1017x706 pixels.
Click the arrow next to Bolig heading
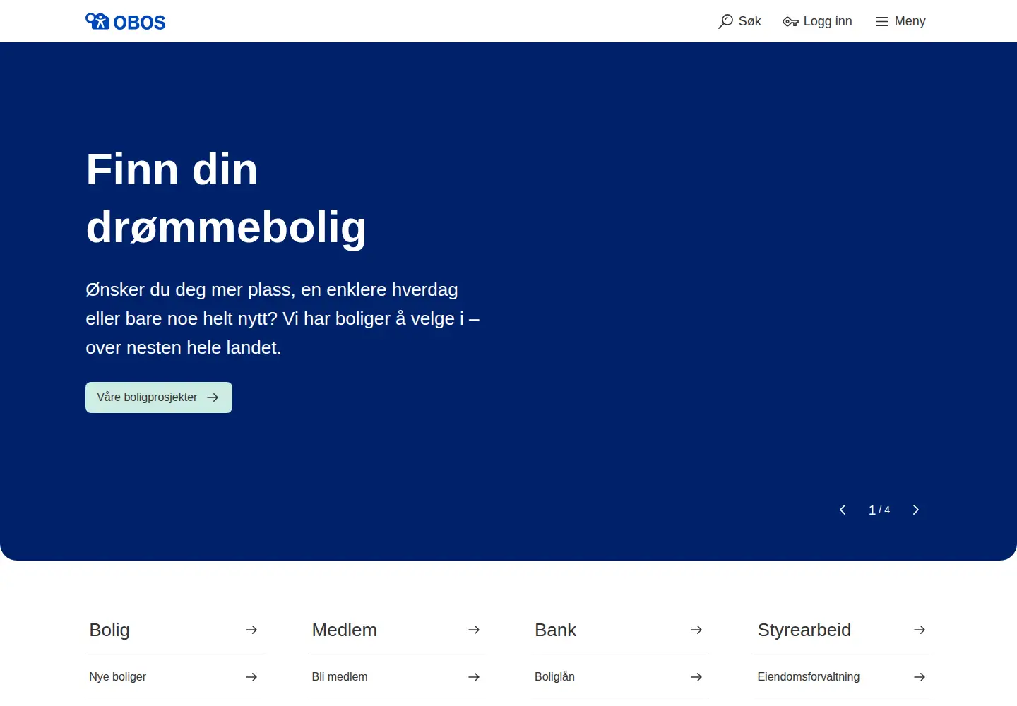[x=251, y=630]
